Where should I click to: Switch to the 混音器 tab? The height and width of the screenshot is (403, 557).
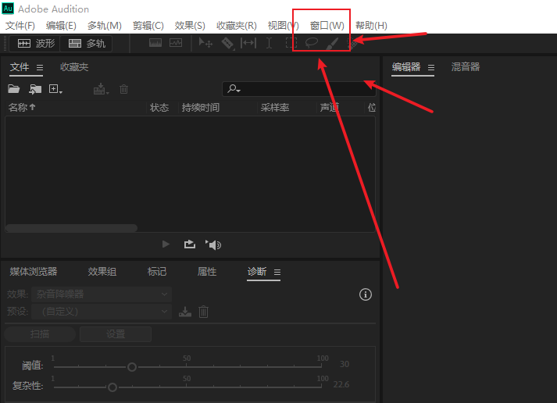(x=466, y=67)
